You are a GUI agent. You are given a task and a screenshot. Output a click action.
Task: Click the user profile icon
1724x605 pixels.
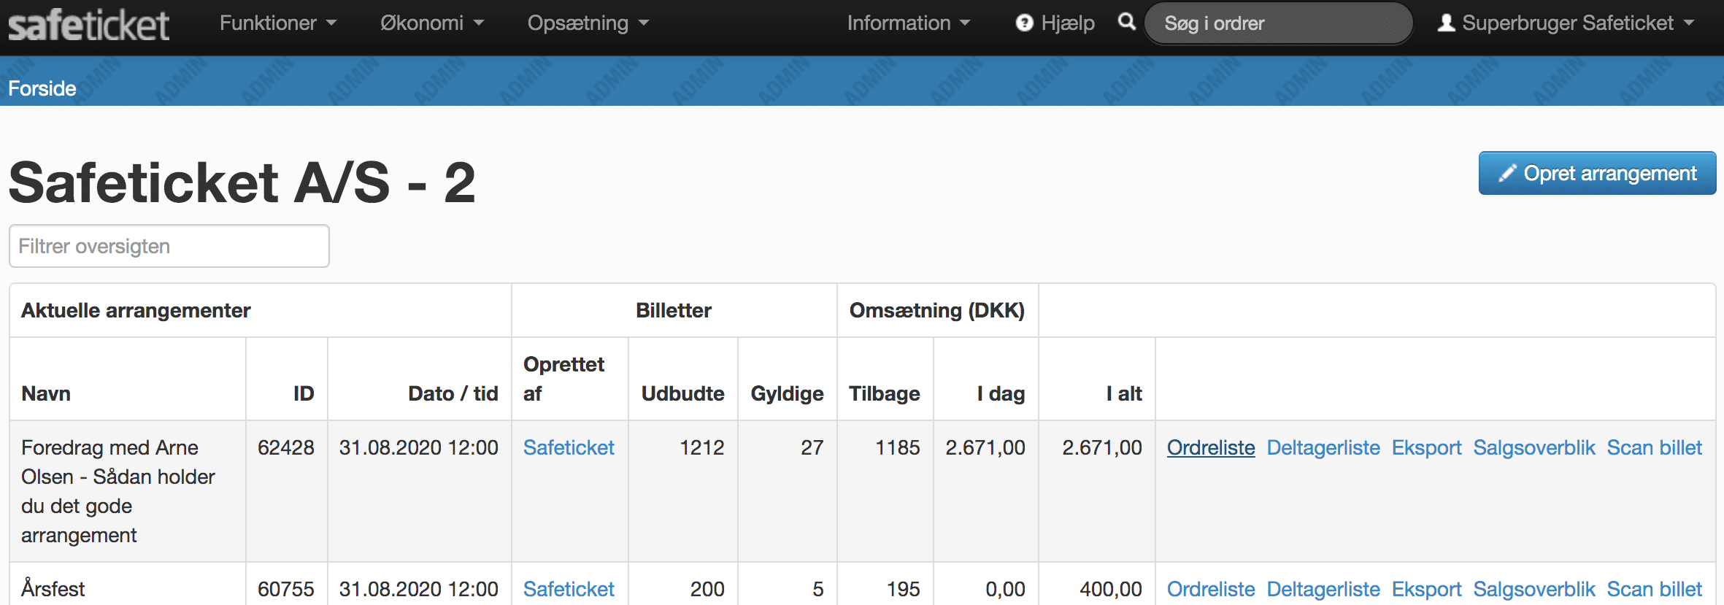click(x=1446, y=23)
